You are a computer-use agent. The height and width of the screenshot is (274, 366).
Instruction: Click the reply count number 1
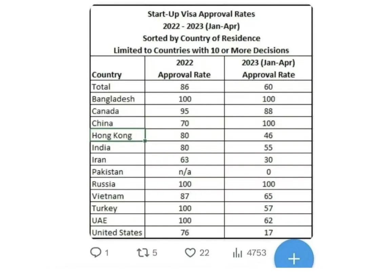(x=107, y=253)
